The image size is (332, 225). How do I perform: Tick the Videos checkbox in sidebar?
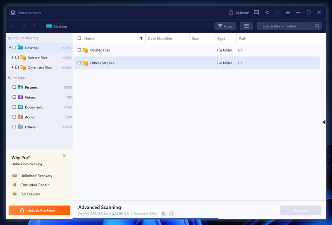point(15,97)
